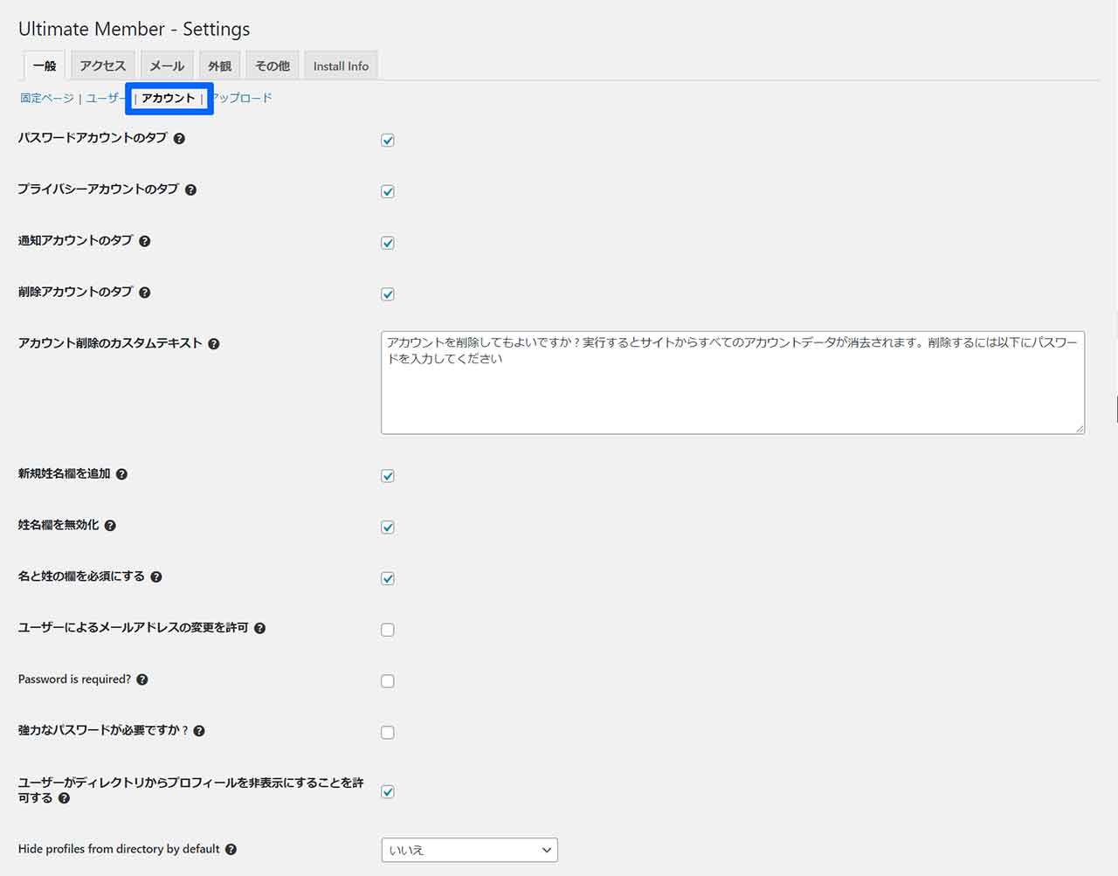This screenshot has width=1118, height=876.
Task: Toggle 名と姓の欄を必須にする checkbox
Action: pyautogui.click(x=388, y=578)
